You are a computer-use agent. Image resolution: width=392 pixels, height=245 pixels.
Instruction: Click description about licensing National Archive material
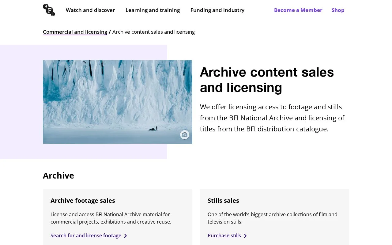(111, 218)
